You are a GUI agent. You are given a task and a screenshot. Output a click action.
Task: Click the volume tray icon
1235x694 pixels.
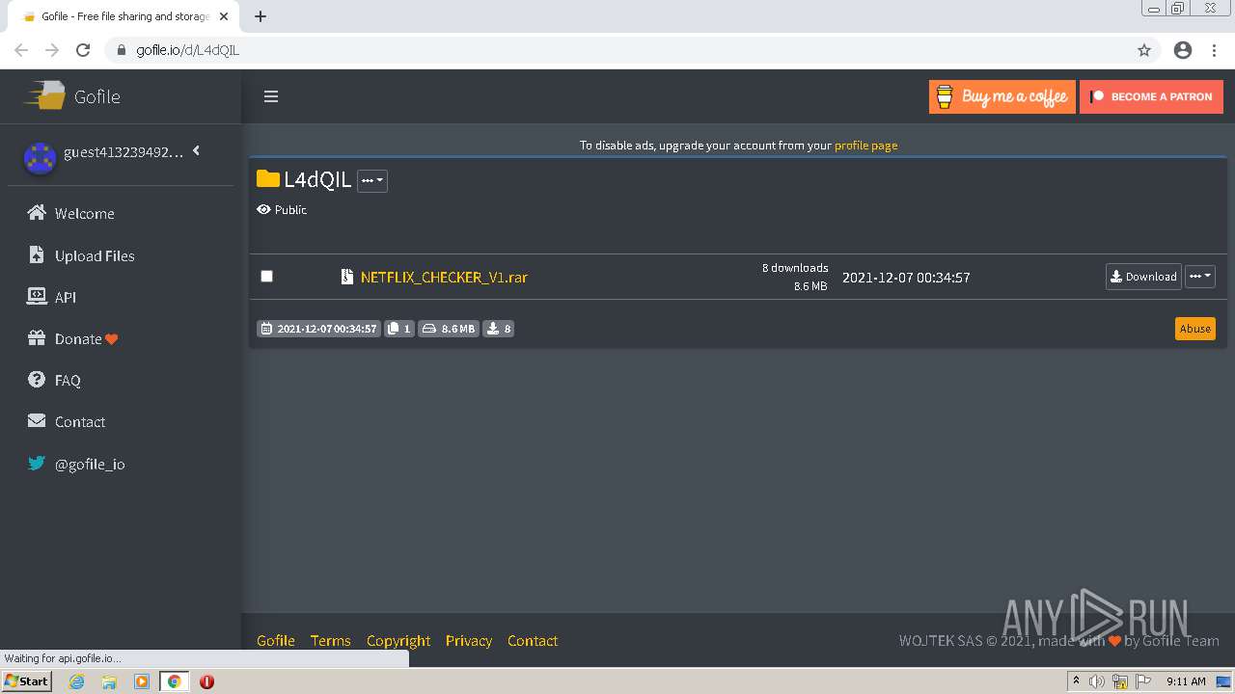1097,681
